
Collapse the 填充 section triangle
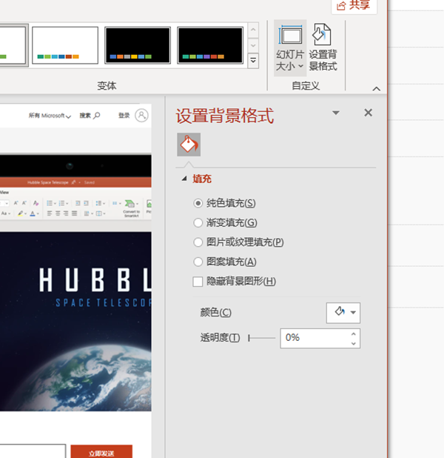184,179
